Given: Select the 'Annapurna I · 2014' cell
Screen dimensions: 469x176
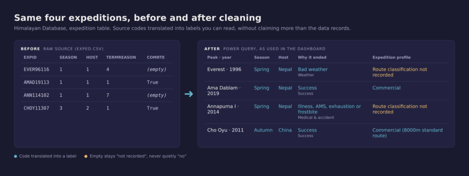Looking at the screenshot, I should click(x=223, y=109).
